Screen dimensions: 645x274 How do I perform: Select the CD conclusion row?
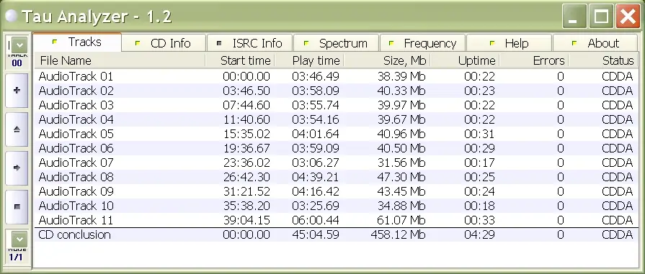coord(336,234)
